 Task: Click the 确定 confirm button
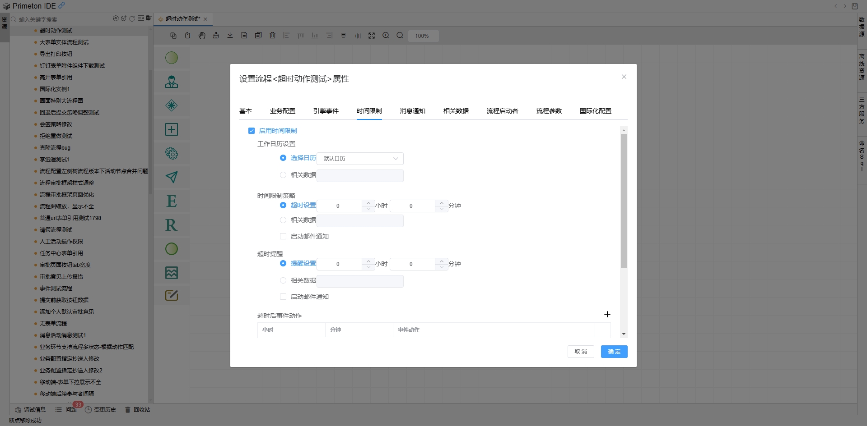[614, 352]
